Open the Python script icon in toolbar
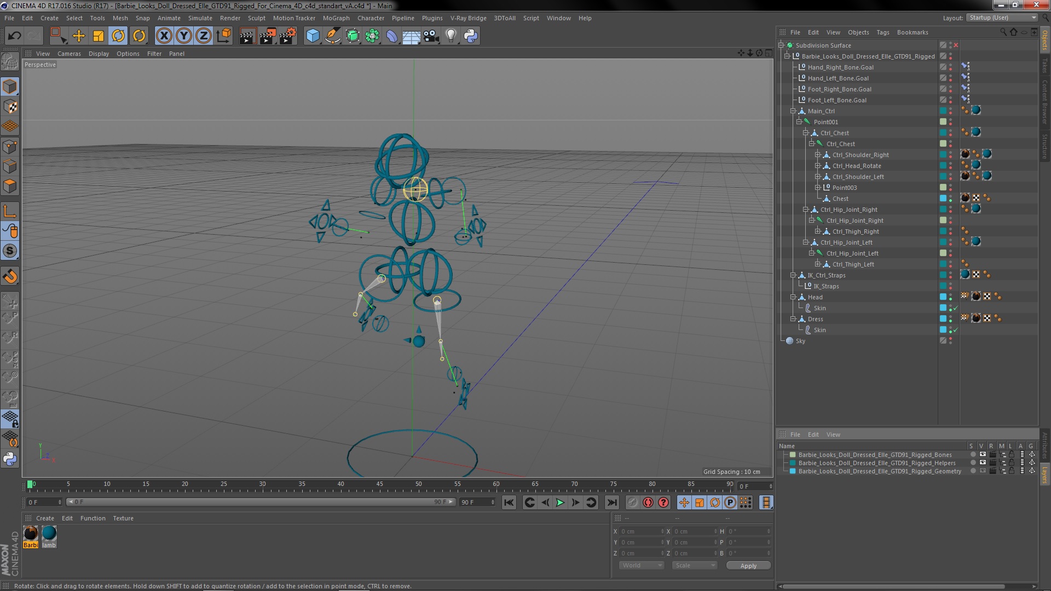The height and width of the screenshot is (591, 1051). [471, 36]
